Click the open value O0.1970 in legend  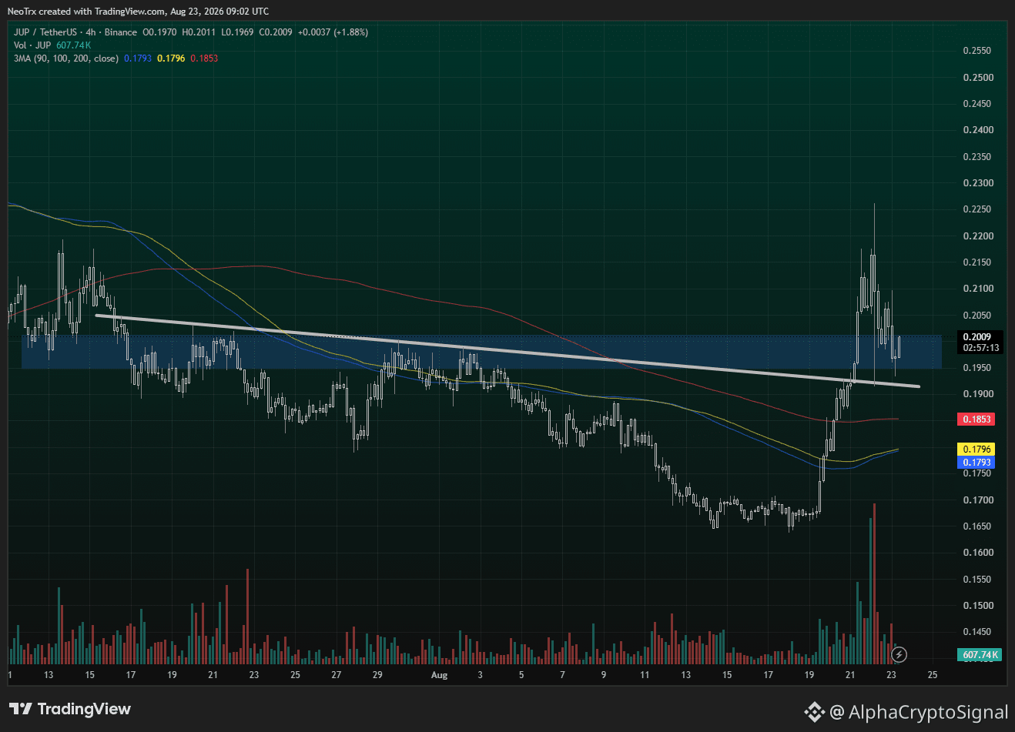coord(159,32)
